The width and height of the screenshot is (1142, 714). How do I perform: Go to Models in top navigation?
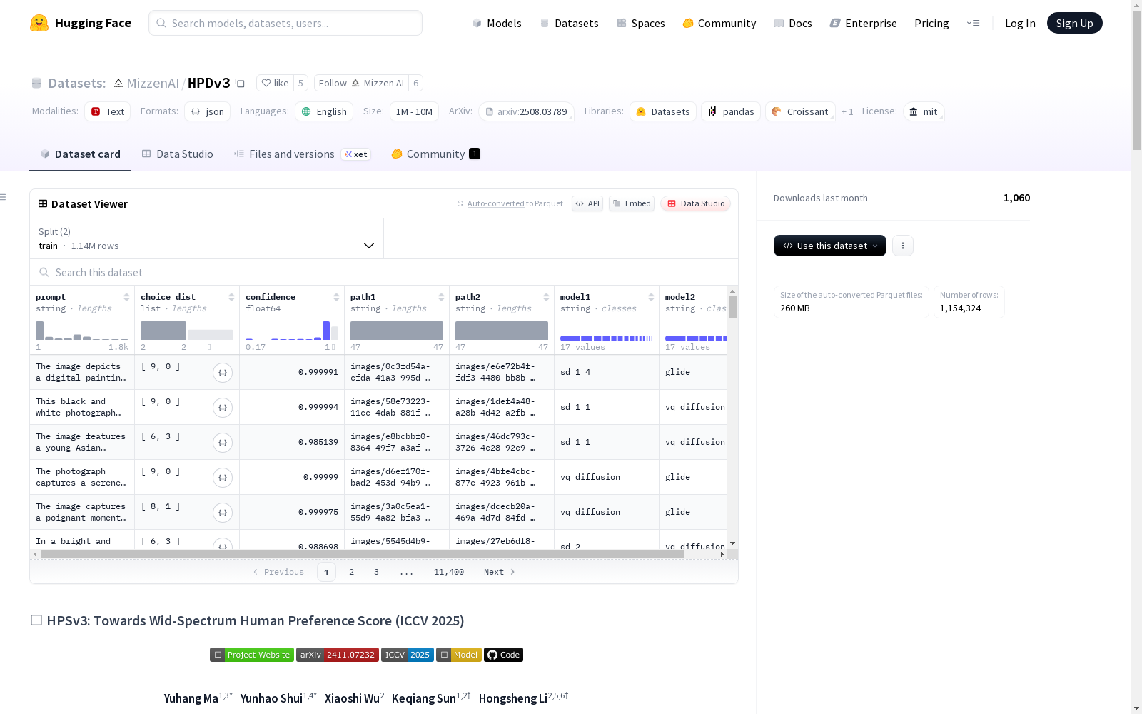[x=497, y=23]
